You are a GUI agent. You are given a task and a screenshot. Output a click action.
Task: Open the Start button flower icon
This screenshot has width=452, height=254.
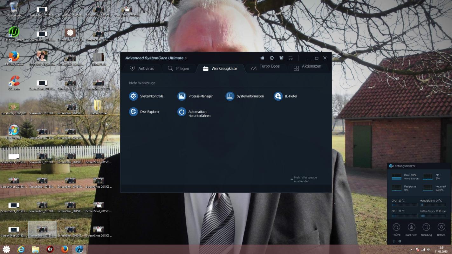point(6,249)
